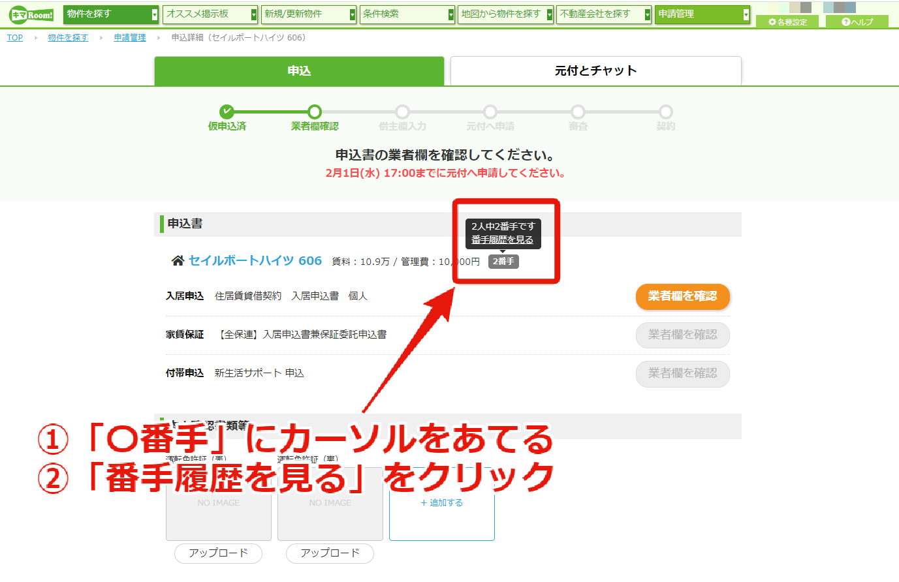Click the 2番手 badge
The width and height of the screenshot is (899, 582).
click(x=503, y=261)
